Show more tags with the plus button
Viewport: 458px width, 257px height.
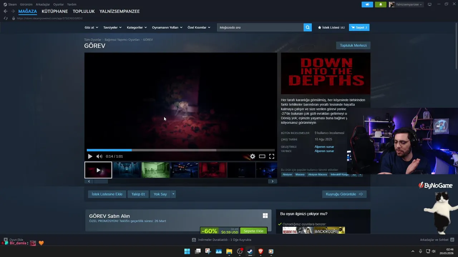[x=360, y=175]
